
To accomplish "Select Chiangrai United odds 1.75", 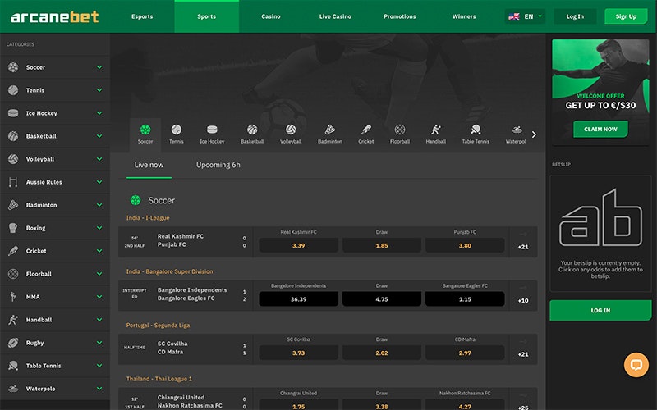I will click(298, 406).
